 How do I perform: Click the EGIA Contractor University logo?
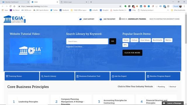pos(15,19)
